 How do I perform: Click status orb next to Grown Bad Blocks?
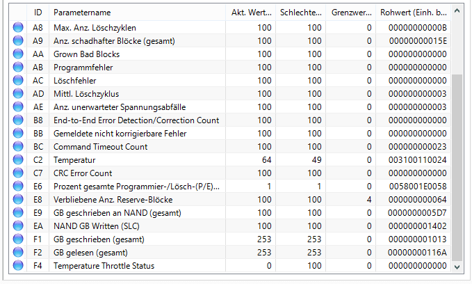(x=18, y=54)
